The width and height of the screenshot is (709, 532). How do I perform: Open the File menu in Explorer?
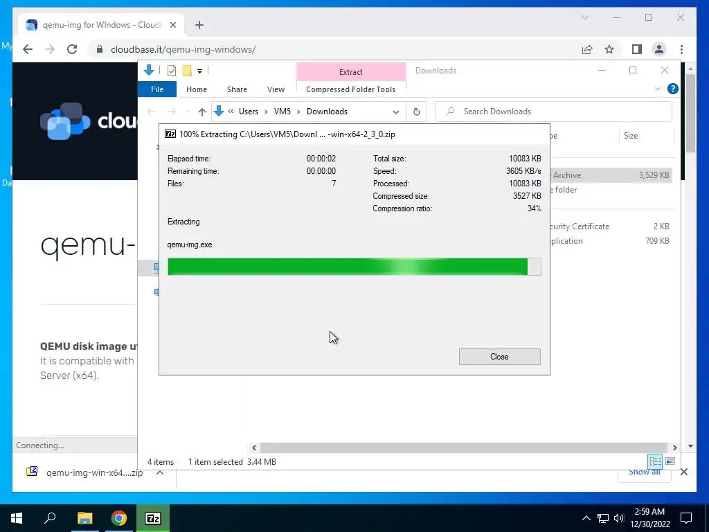click(x=157, y=89)
